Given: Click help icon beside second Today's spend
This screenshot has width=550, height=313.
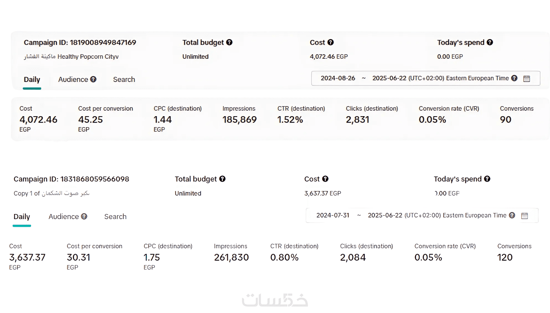Looking at the screenshot, I should [487, 179].
